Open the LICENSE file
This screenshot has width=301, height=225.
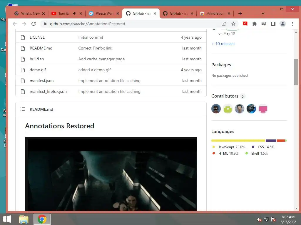coord(37,37)
